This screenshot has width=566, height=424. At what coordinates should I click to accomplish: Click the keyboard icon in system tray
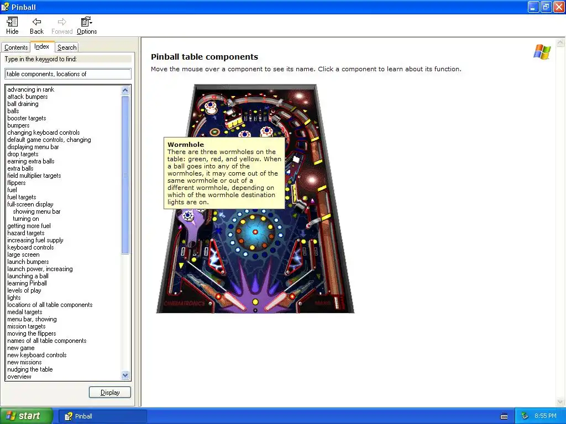504,416
